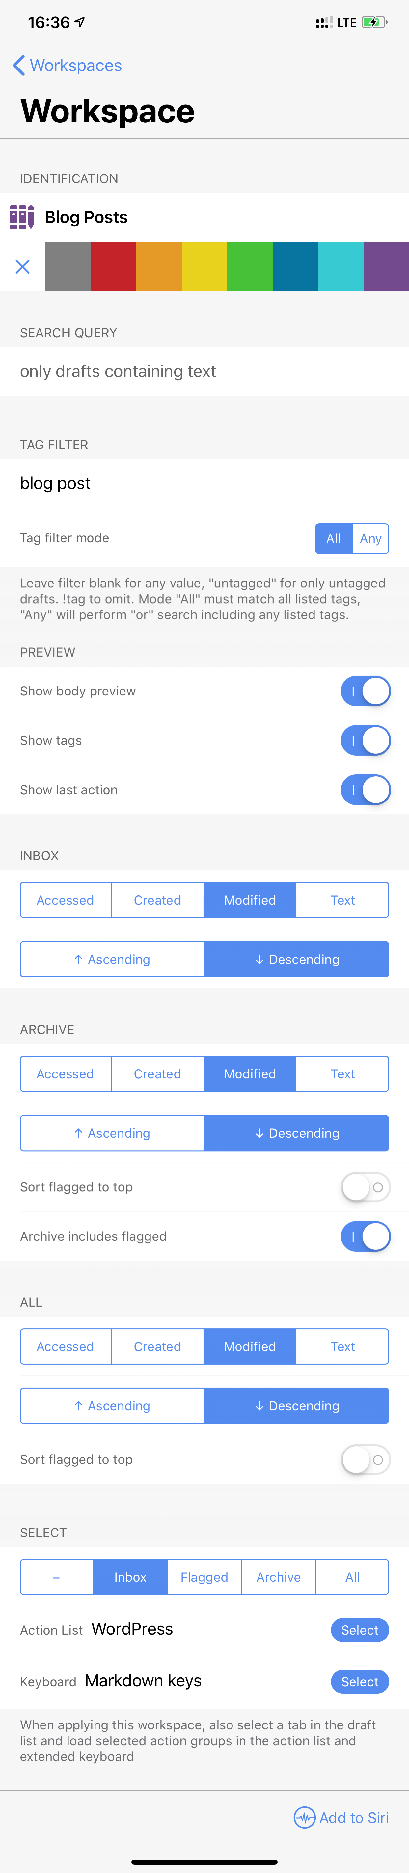Turn off Show tags

(x=365, y=740)
